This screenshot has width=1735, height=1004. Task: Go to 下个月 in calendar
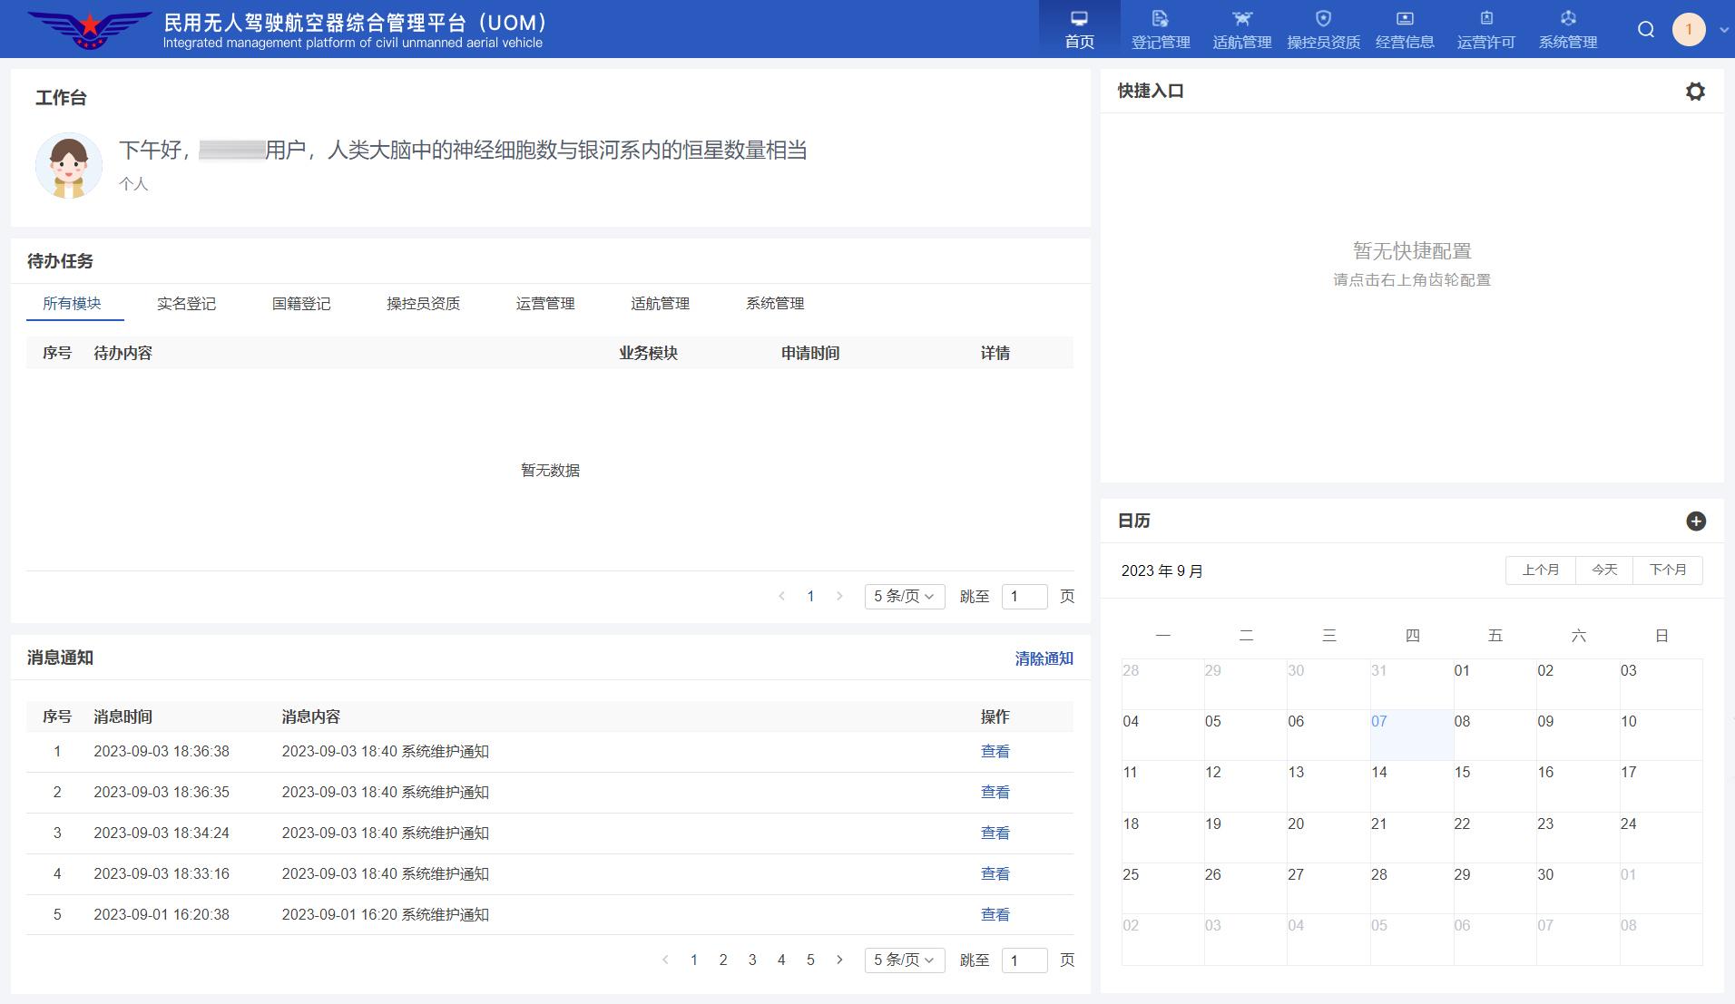click(x=1667, y=570)
